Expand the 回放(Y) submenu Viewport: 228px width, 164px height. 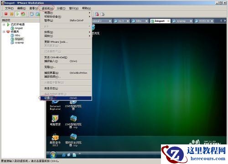coord(66,36)
